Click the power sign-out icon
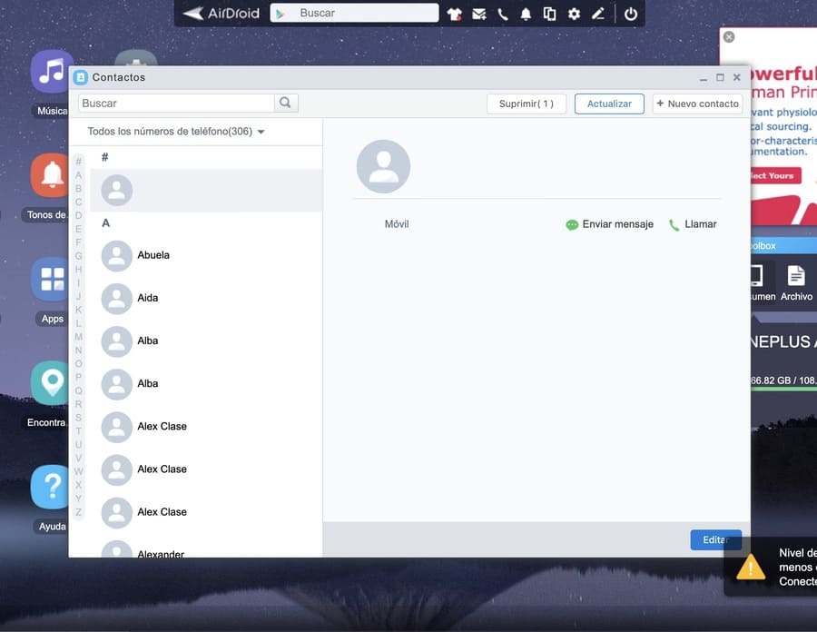817x632 pixels. pos(631,14)
